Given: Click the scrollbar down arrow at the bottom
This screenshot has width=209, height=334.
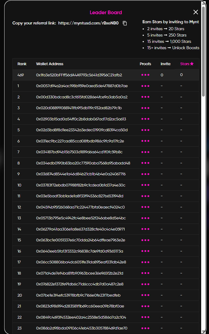Looking at the screenshot, I should point(204,332).
